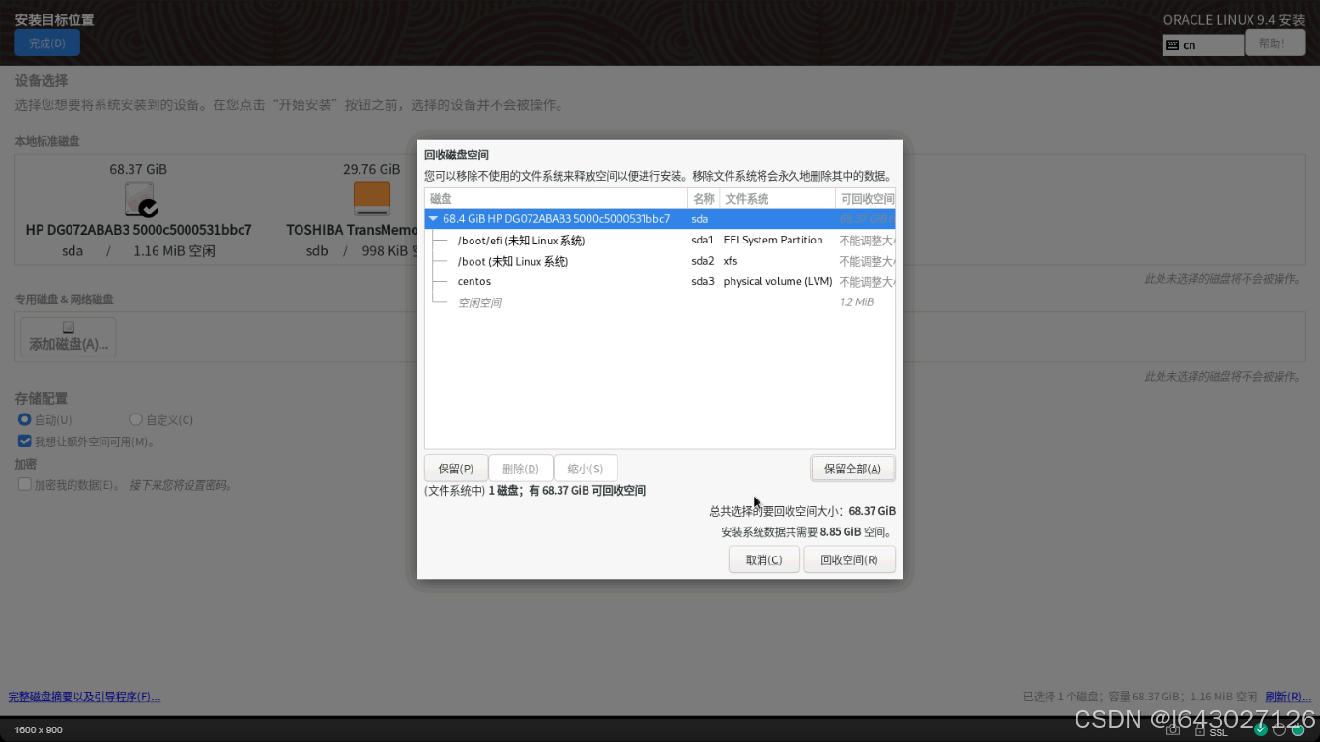The width and height of the screenshot is (1320, 742).
Task: Sort by the 文件系统 column header
Action: click(777, 198)
